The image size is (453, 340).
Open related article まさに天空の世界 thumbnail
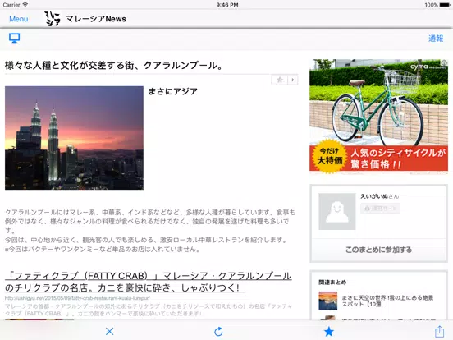[x=328, y=301]
